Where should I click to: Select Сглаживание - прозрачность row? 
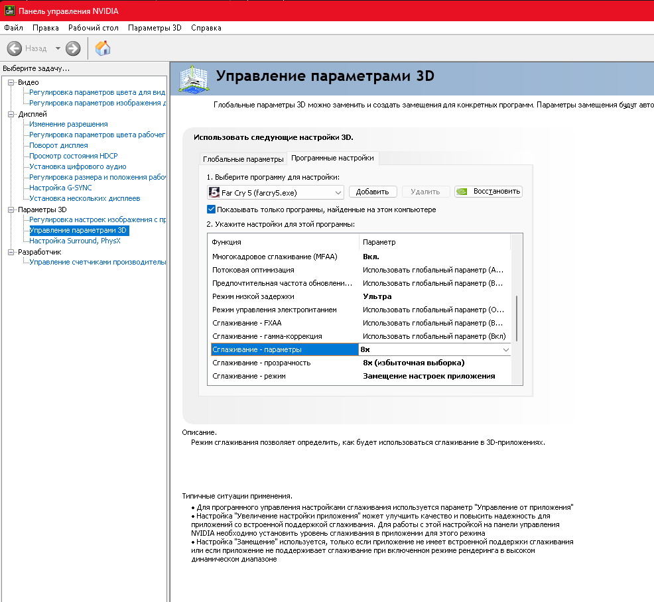(361, 363)
